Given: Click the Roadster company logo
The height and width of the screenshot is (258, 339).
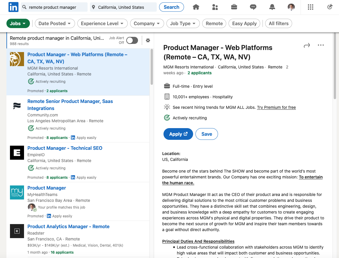Looking at the screenshot, I should pyautogui.click(x=17, y=231).
